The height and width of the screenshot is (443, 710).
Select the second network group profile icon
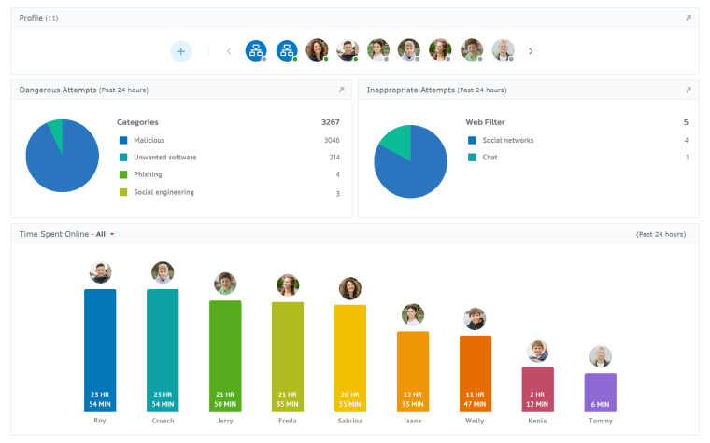(x=287, y=51)
